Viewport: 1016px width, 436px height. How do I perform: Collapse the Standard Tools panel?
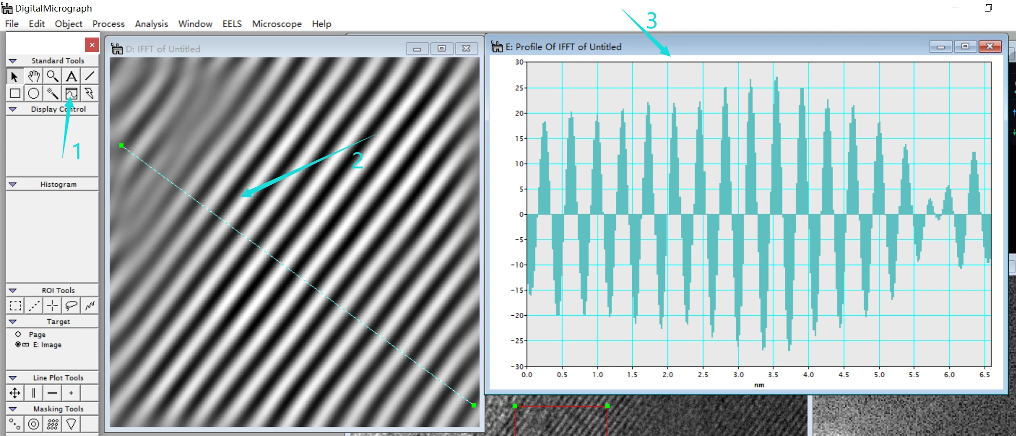click(x=13, y=61)
